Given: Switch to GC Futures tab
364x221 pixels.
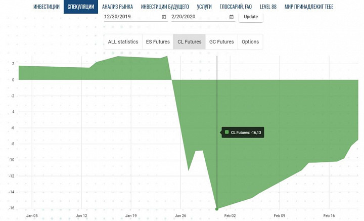Looking at the screenshot, I should click(221, 42).
